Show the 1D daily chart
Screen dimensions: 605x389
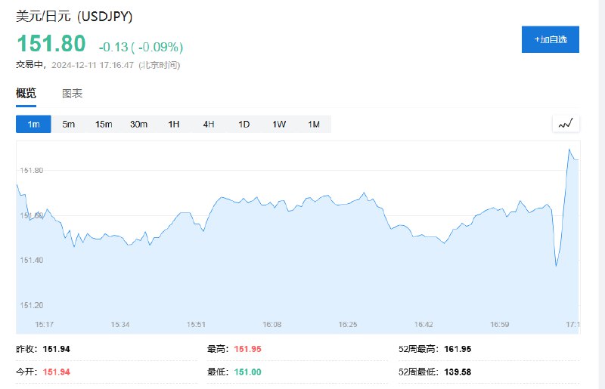pyautogui.click(x=244, y=124)
